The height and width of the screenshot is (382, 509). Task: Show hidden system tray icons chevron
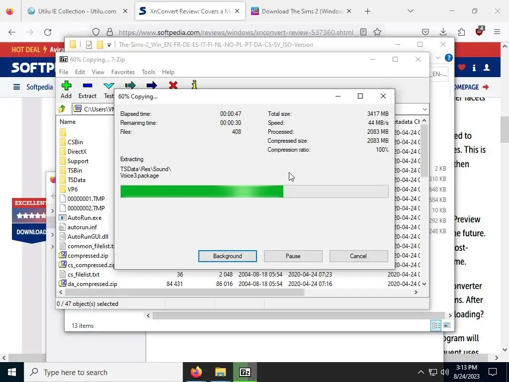click(421, 372)
